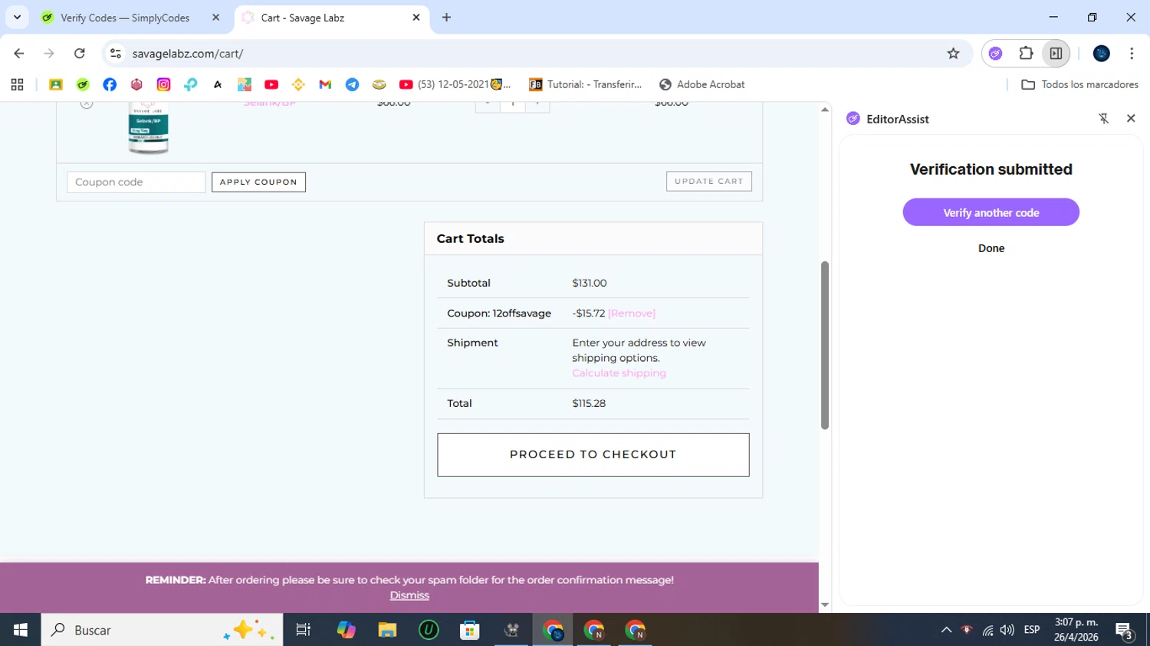Open the volume control in system tray
The height and width of the screenshot is (646, 1150).
(x=1007, y=630)
